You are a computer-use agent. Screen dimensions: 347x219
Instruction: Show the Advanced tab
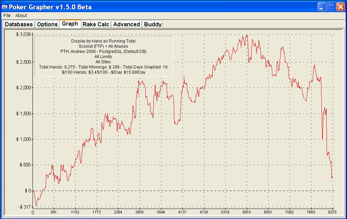pyautogui.click(x=126, y=24)
